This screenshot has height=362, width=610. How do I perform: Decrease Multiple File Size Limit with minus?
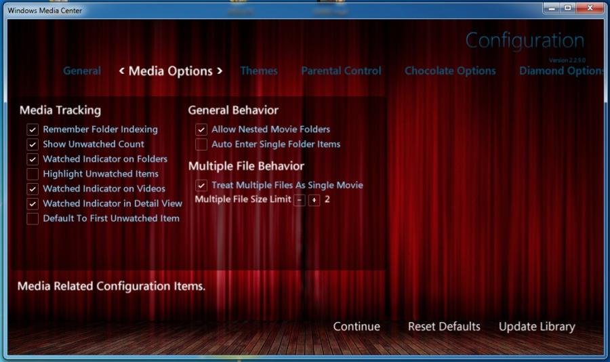pyautogui.click(x=299, y=200)
